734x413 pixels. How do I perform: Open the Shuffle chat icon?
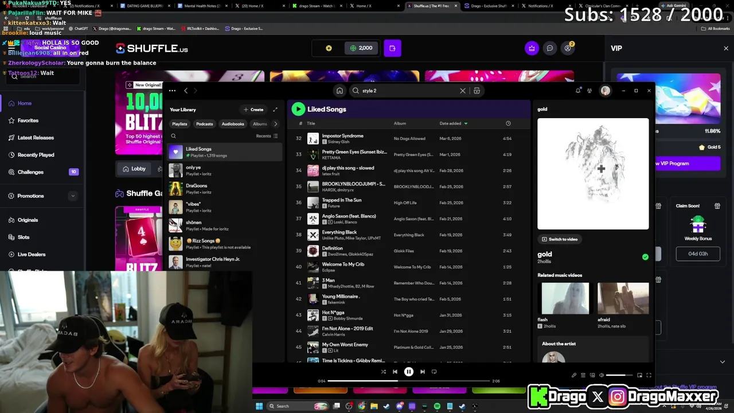(549, 48)
